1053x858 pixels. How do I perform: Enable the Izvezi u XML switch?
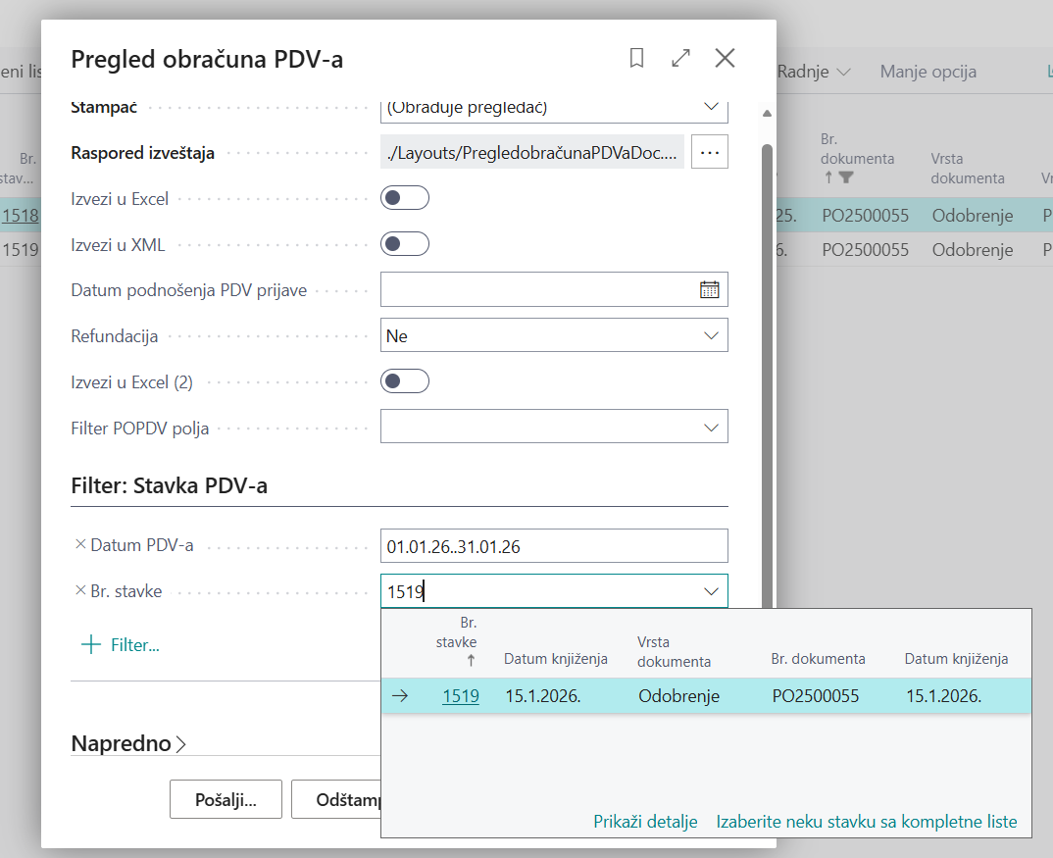pos(405,244)
